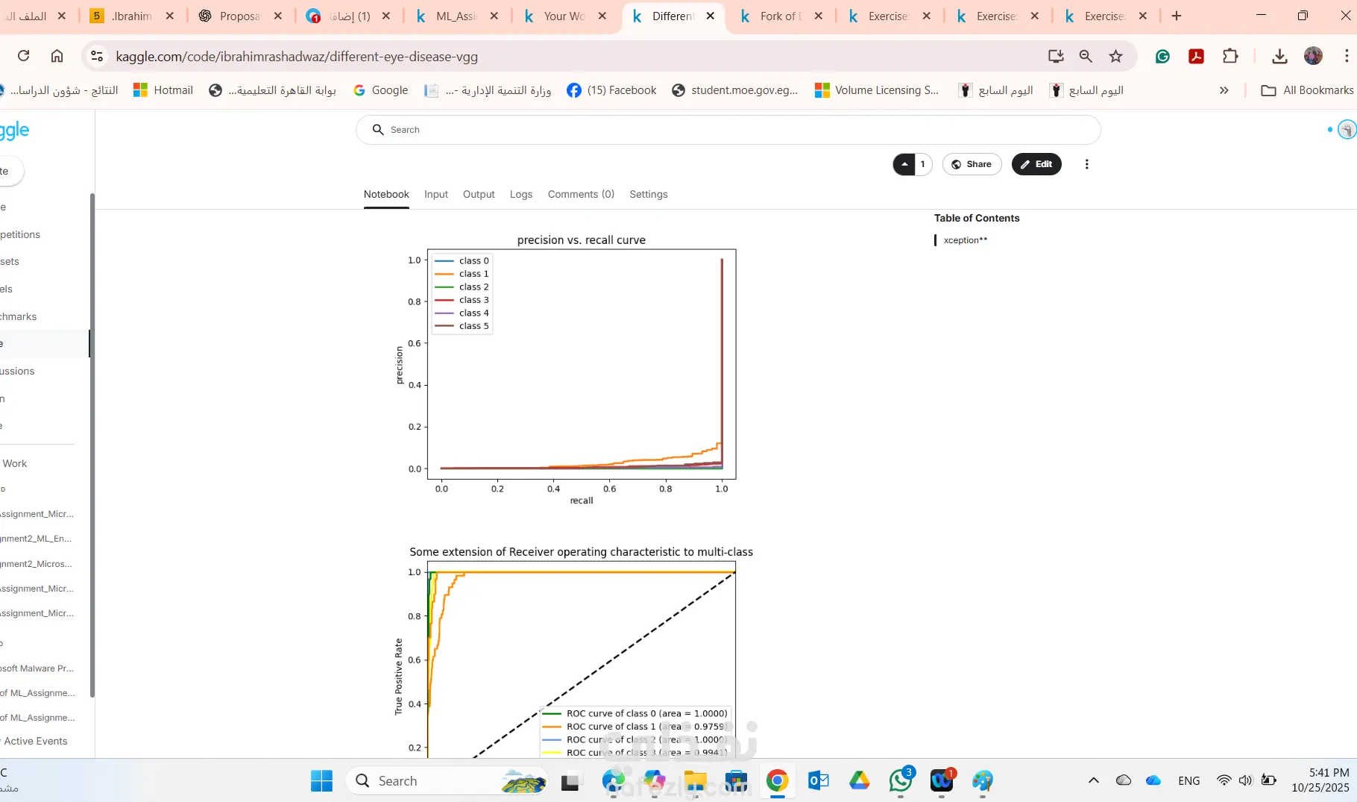The width and height of the screenshot is (1357, 802).
Task: Switch to the Your Work browser tab
Action: [x=565, y=16]
